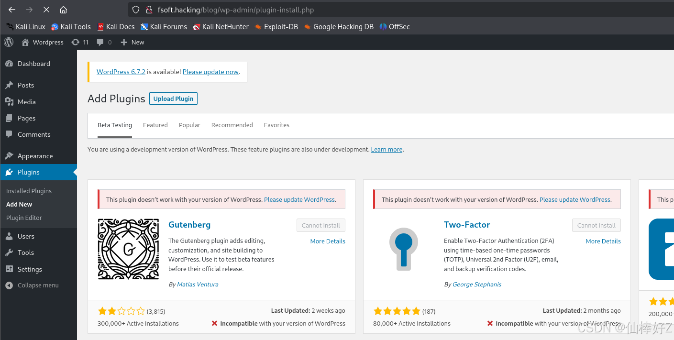Open the Kali Forums bookmark
This screenshot has width=674, height=340.
point(164,27)
